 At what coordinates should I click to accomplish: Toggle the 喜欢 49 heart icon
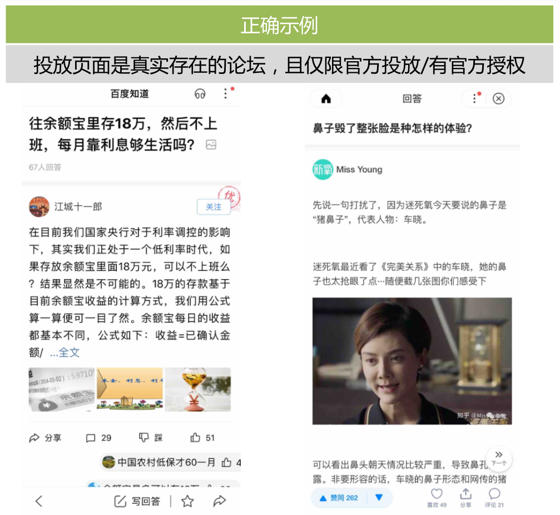tap(437, 494)
